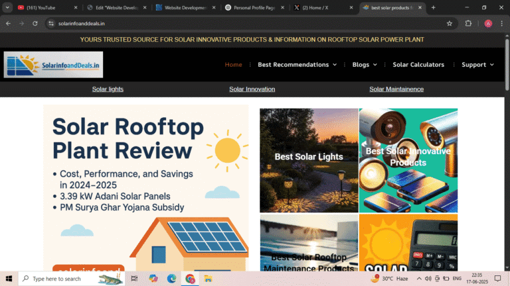Viewport: 510px width, 286px height.
Task: Expand the Best Recommendations dropdown menu
Action: click(297, 65)
